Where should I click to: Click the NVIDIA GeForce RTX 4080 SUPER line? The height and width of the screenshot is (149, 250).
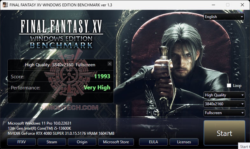pyautogui.click(x=61, y=133)
